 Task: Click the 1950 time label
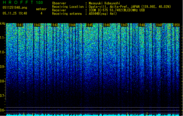[x=176, y=25]
